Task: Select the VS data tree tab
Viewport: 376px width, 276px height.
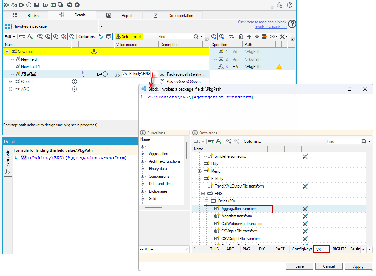Action: [321, 249]
